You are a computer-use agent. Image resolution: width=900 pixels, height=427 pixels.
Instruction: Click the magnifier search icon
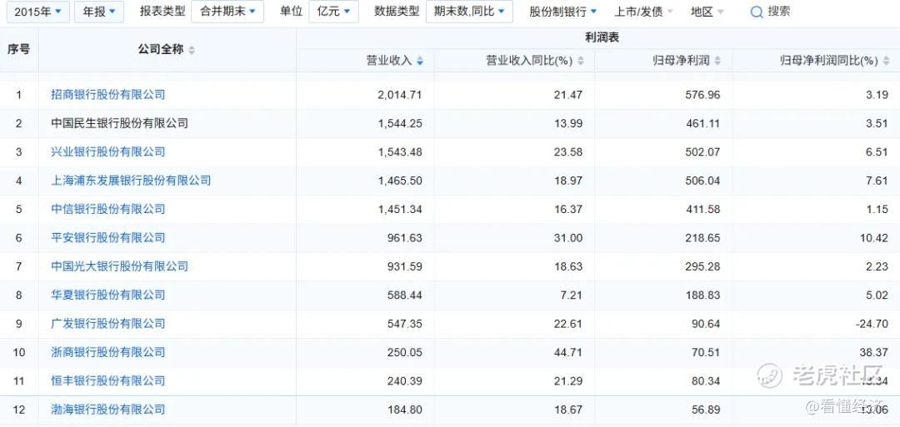(x=757, y=12)
